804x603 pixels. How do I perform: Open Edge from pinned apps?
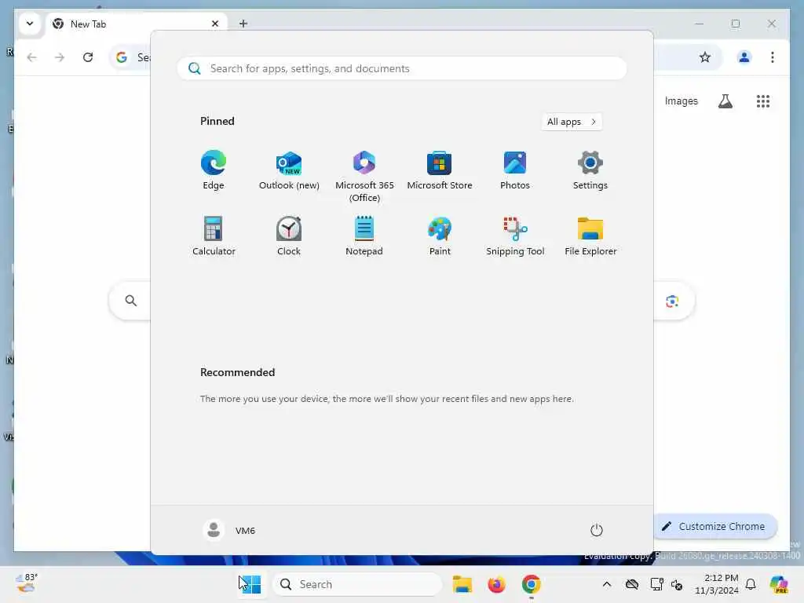pyautogui.click(x=214, y=170)
